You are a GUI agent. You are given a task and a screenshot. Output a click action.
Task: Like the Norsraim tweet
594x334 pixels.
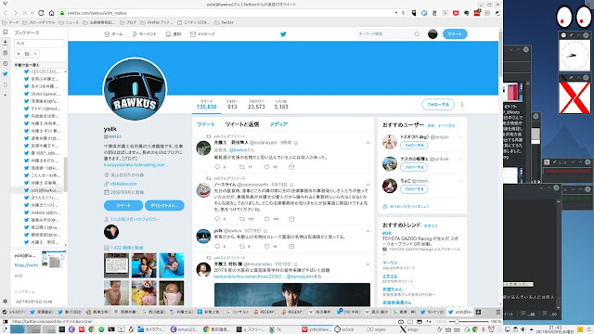click(x=266, y=219)
